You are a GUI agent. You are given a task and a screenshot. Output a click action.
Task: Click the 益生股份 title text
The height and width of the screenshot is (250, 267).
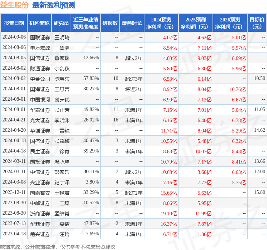(x=14, y=5)
